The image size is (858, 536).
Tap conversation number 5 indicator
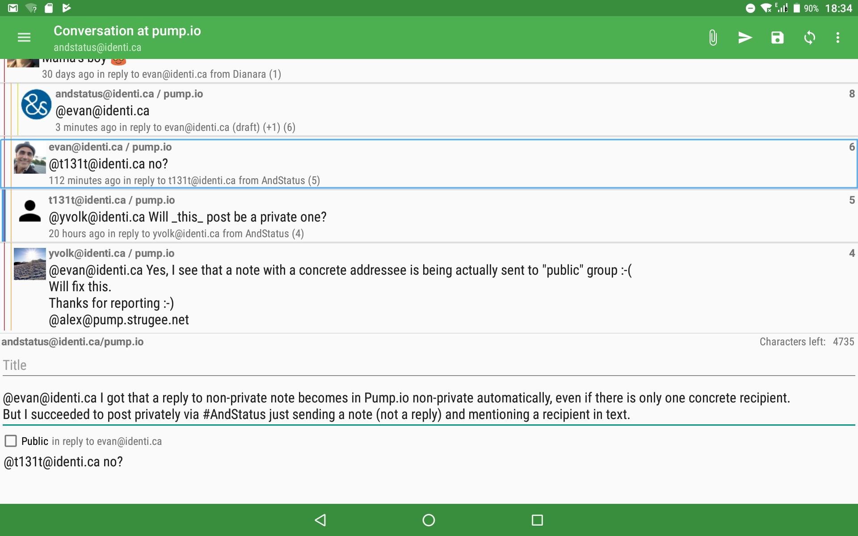852,200
